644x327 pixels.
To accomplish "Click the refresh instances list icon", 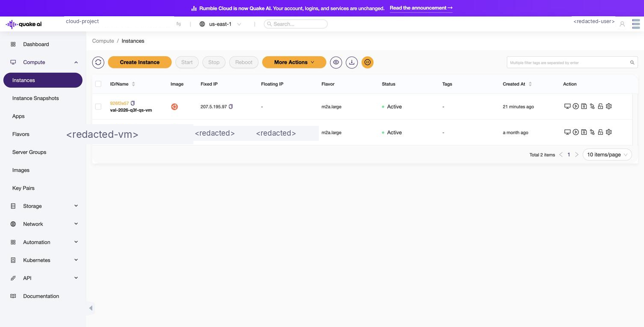I will click(98, 62).
